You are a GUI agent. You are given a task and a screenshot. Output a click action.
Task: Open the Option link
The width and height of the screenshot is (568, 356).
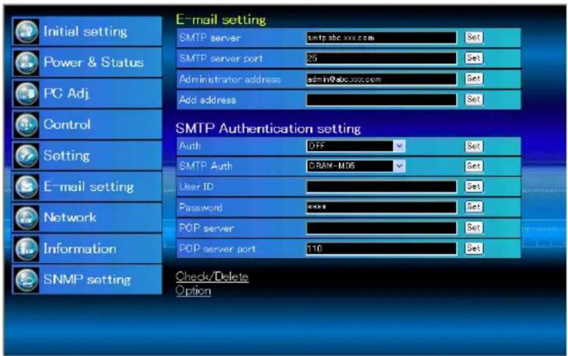click(x=193, y=291)
